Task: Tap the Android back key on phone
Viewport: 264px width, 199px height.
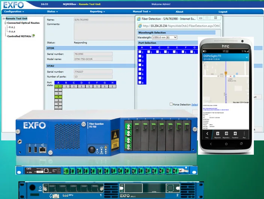Action: tap(211, 144)
